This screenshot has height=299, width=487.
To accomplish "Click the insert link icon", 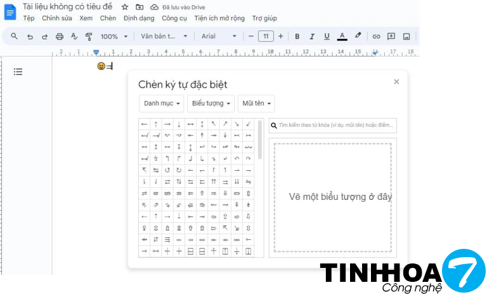I will 376,37.
